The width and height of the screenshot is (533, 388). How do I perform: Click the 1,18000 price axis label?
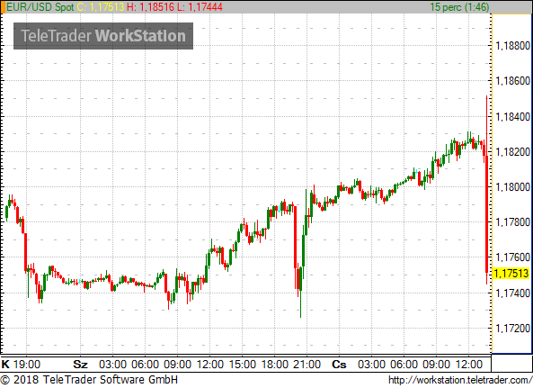click(513, 187)
